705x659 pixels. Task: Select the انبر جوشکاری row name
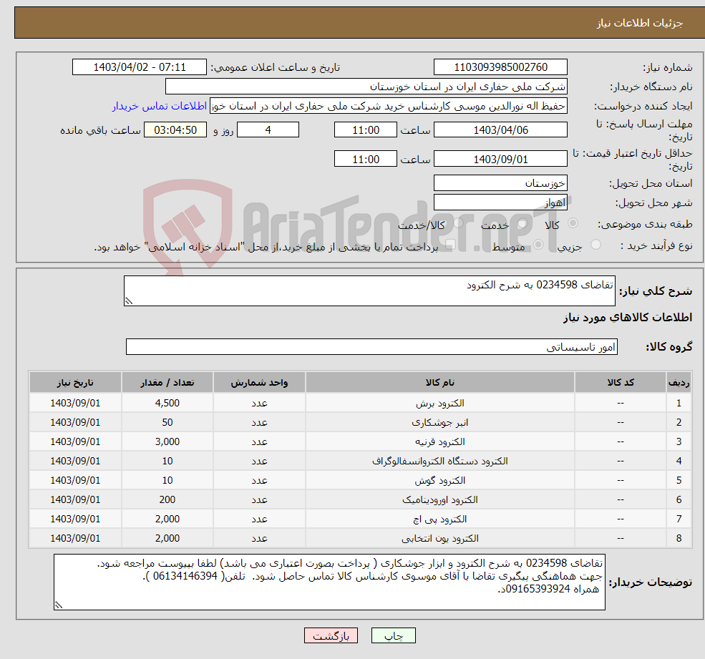point(439,423)
